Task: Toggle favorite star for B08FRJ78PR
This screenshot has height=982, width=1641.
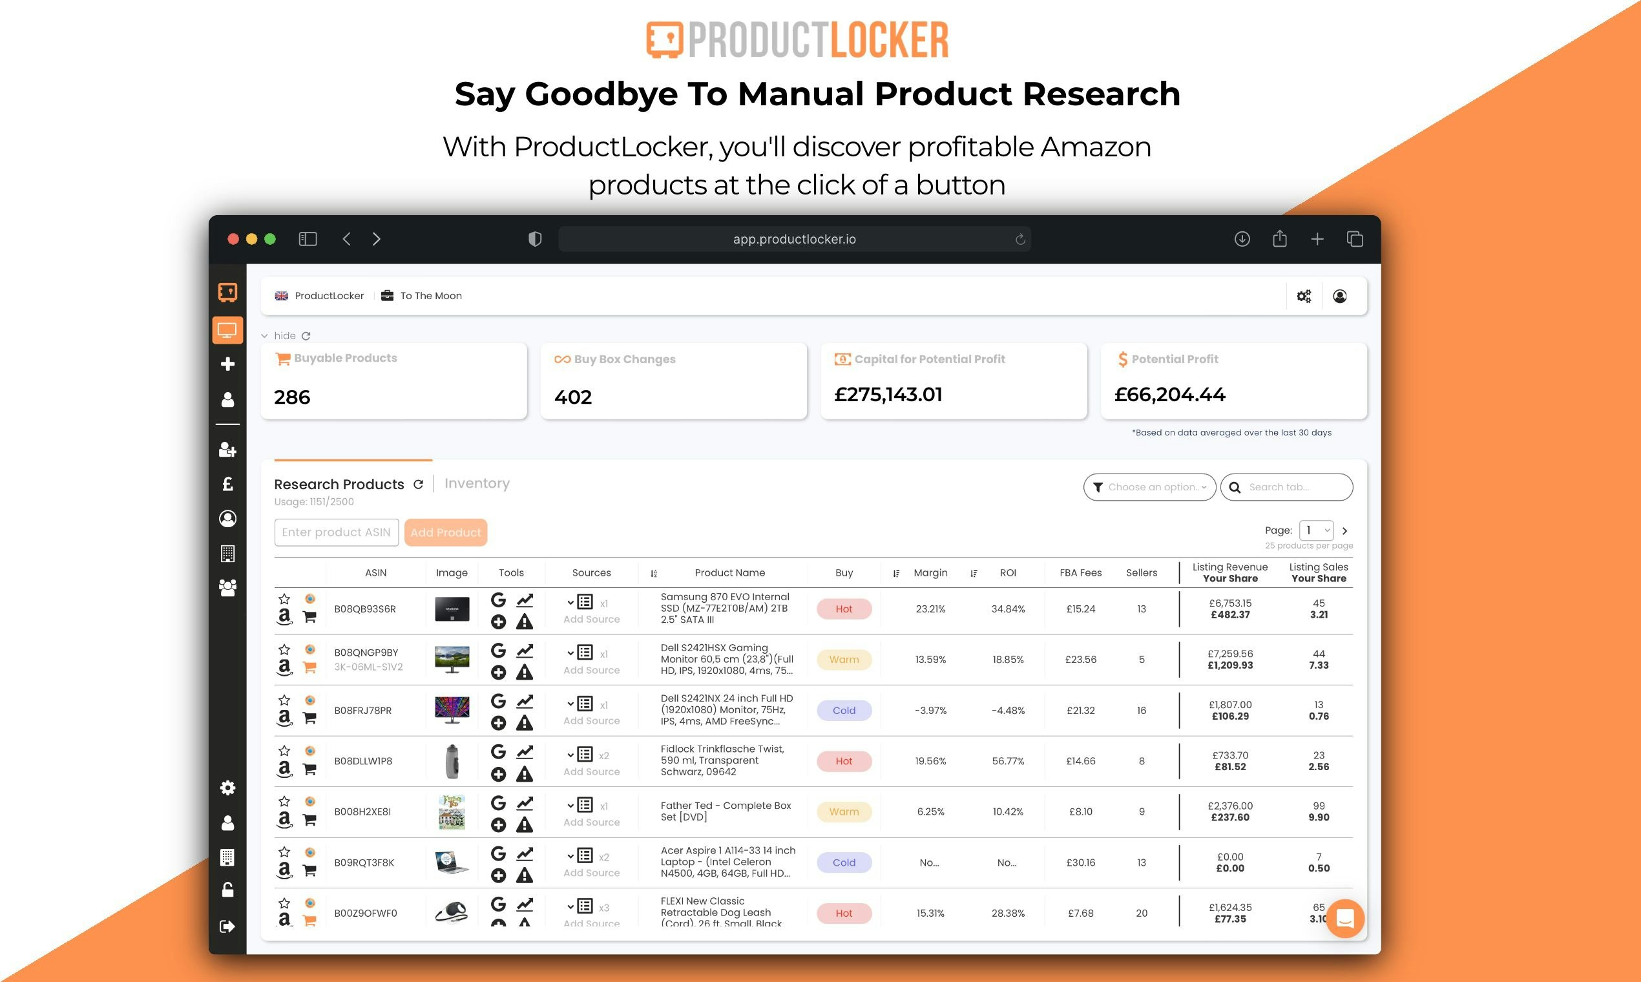Action: tap(284, 700)
